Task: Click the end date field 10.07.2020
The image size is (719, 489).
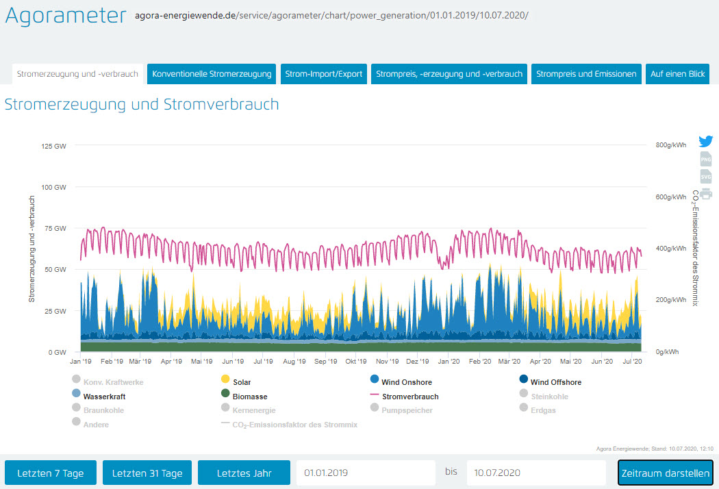Action: [536, 473]
